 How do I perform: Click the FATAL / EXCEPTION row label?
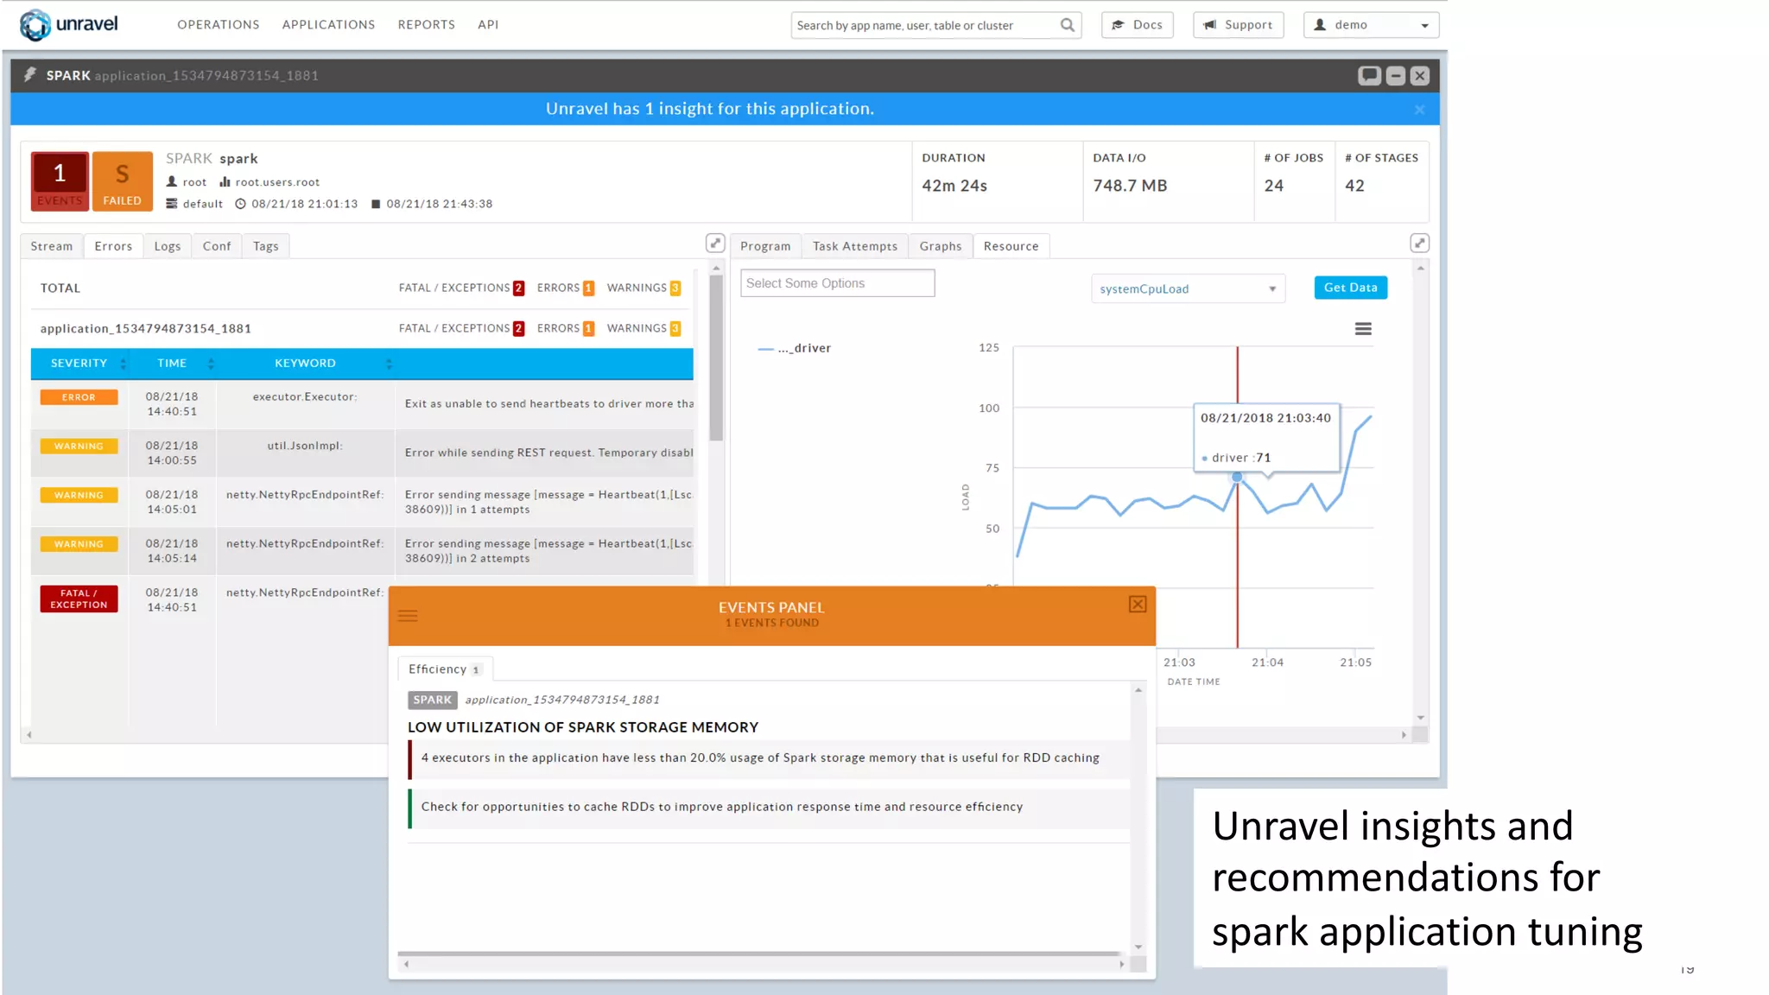[79, 599]
